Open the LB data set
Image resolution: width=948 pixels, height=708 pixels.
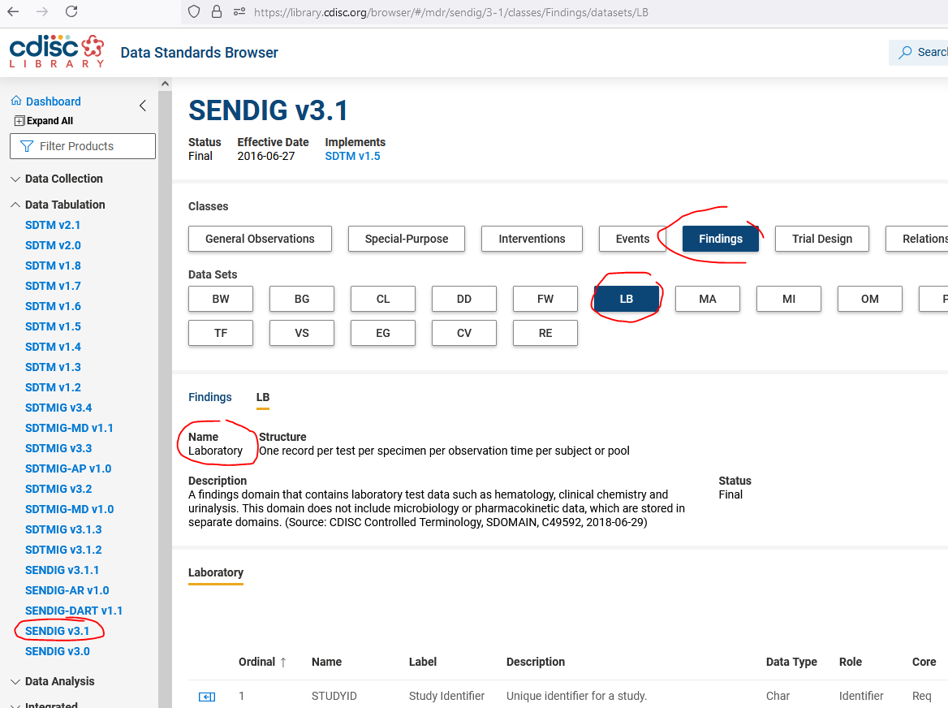coord(627,299)
